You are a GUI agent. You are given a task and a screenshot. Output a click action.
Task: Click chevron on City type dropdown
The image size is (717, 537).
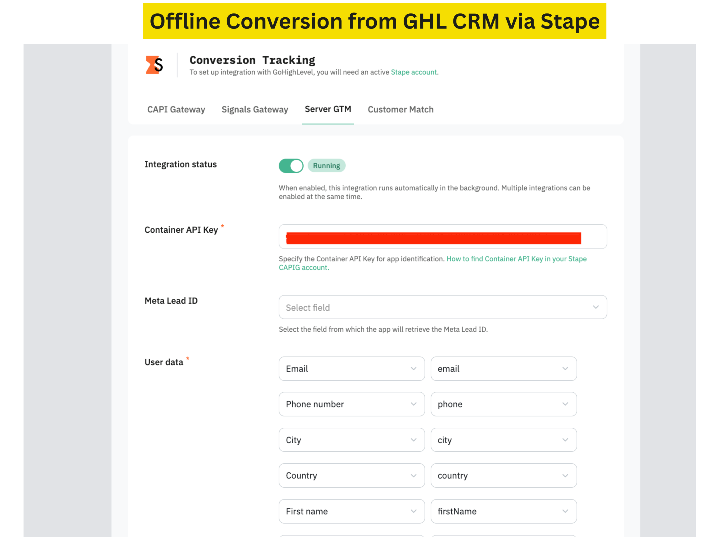tap(414, 440)
